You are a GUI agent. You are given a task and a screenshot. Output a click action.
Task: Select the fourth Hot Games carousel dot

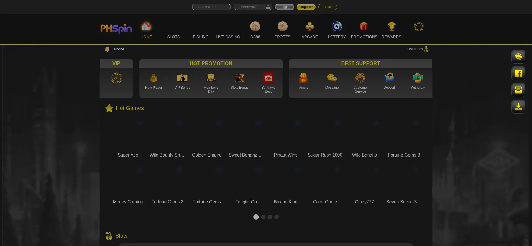pos(277,217)
